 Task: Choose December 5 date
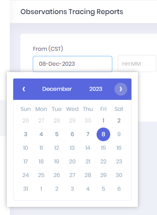(x=57, y=134)
